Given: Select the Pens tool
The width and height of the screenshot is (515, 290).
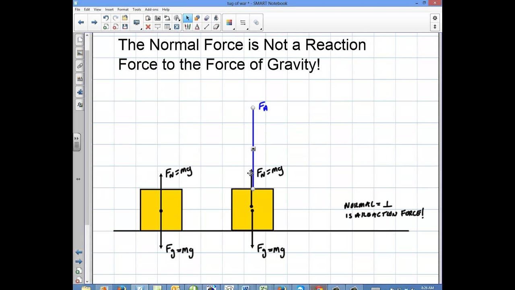Looking at the screenshot, I should [x=187, y=27].
